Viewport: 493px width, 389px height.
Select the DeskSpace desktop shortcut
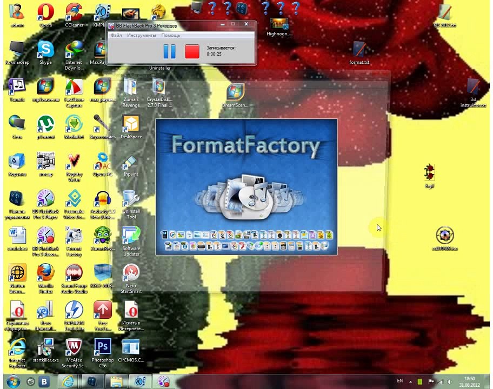[x=131, y=128]
